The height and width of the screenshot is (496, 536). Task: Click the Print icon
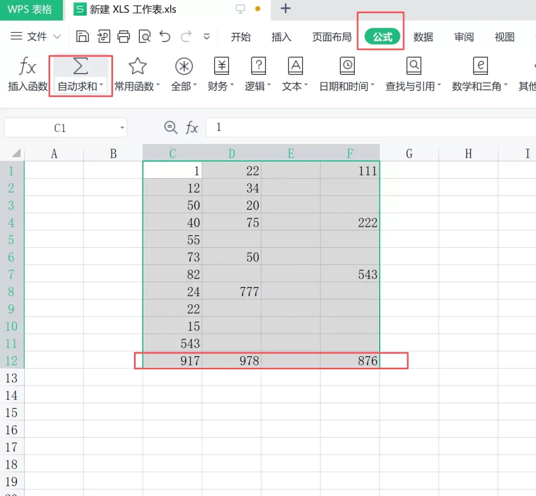pyautogui.click(x=125, y=36)
